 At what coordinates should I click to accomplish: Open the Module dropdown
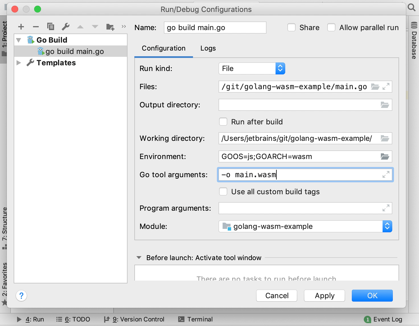click(x=387, y=226)
